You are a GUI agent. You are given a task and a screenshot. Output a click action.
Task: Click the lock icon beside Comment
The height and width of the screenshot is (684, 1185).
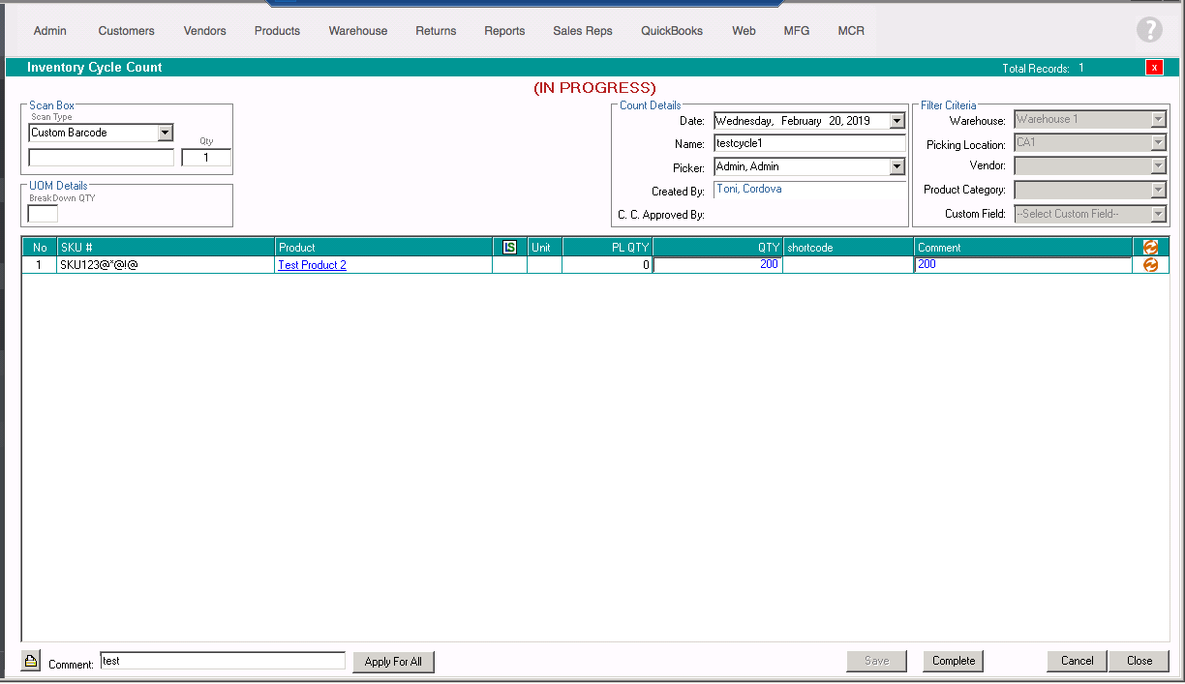click(31, 662)
